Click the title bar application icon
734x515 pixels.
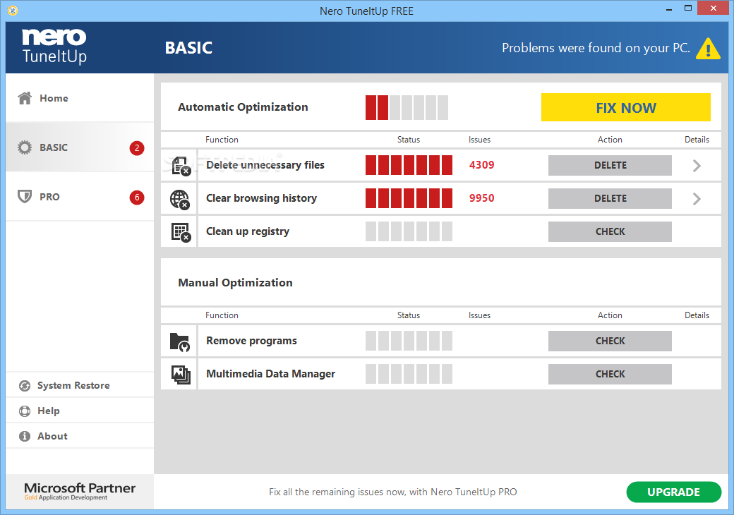[13, 11]
